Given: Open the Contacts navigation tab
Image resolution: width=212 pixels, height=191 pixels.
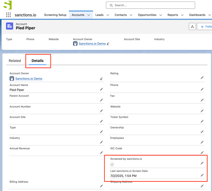Looking at the screenshot, I should pos(121,15).
